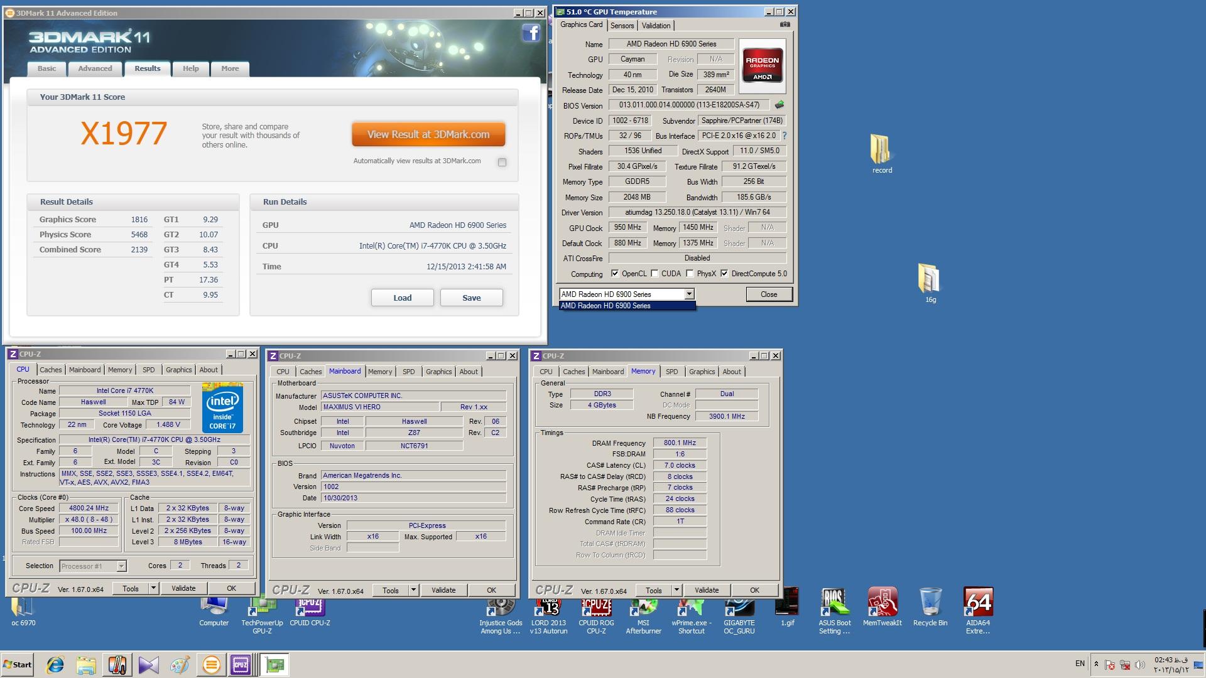Show hidden system tray icons
Viewport: 1206px width, 678px height.
[1096, 664]
